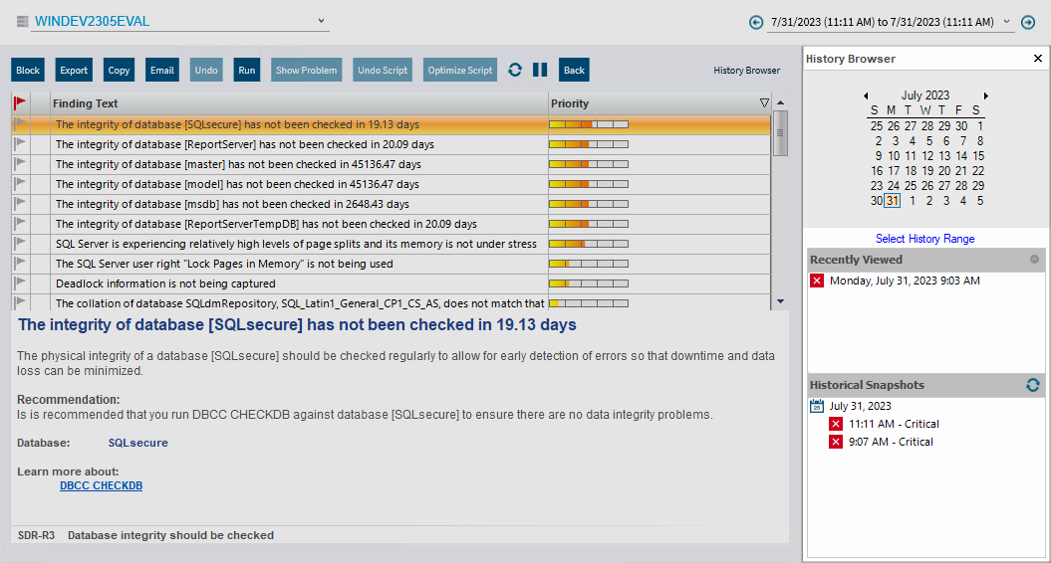The image size is (1051, 563).
Task: Close the History Browser panel
Action: pos(1038,59)
